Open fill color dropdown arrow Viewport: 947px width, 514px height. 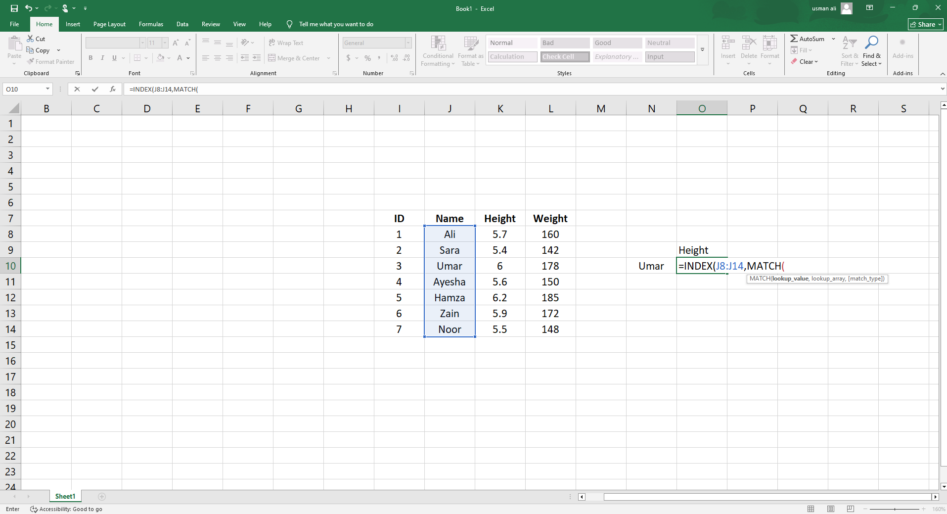pos(169,58)
